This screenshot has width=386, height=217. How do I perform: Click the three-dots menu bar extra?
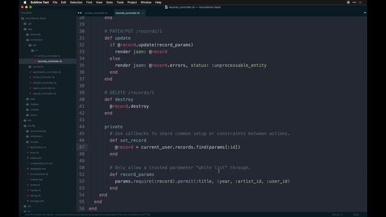coord(354,2)
